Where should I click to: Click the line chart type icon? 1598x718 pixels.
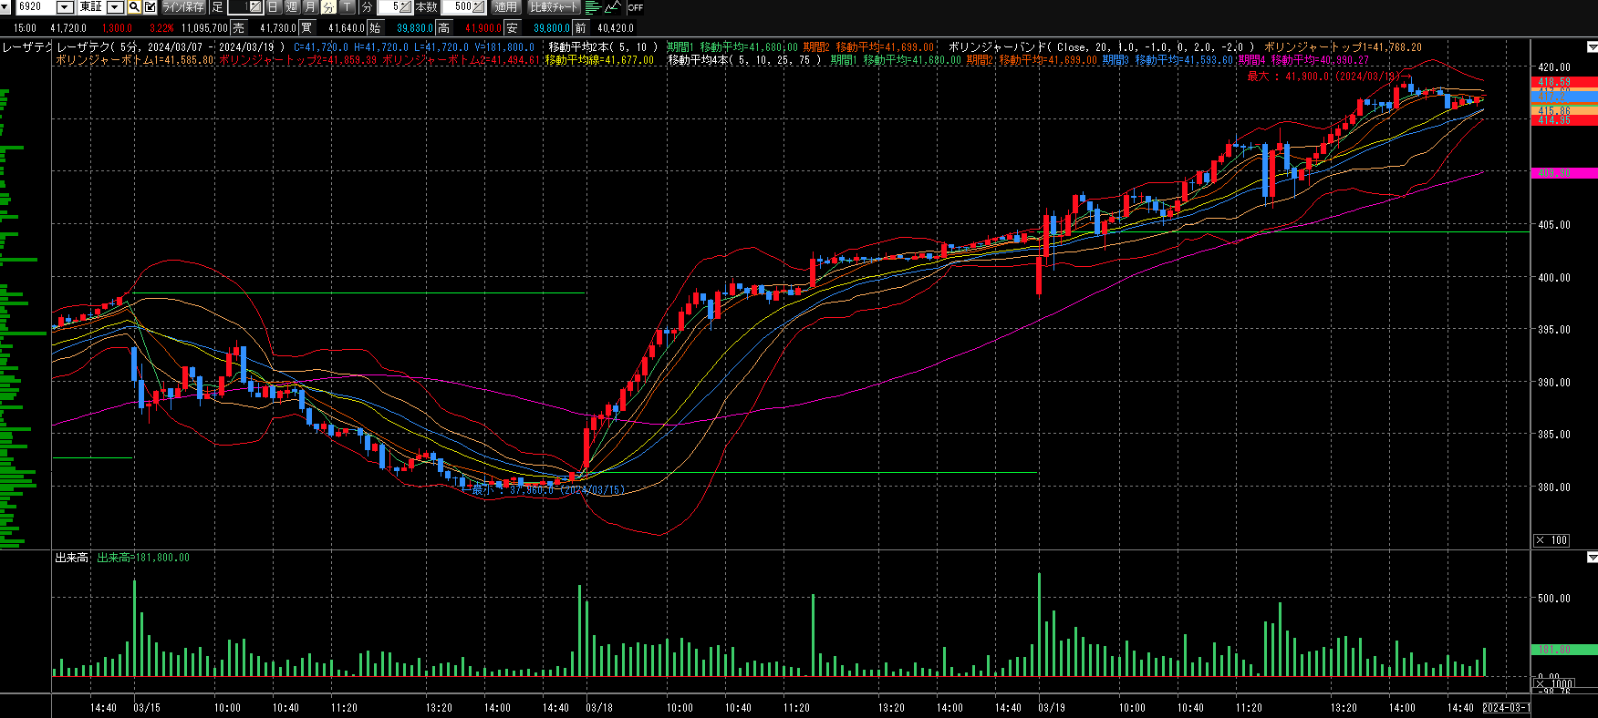tap(613, 7)
